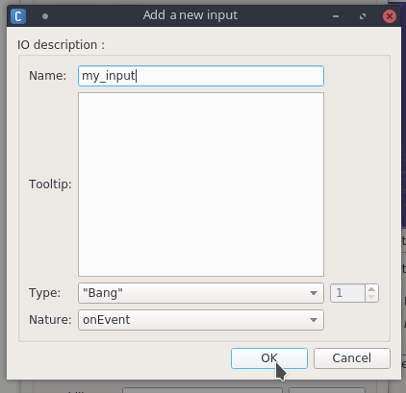The height and width of the screenshot is (393, 406).
Task: Minimize the Add a new input dialog
Action: pyautogui.click(x=336, y=16)
